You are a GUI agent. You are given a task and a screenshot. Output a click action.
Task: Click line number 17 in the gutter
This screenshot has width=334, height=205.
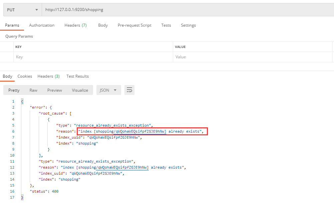12,197
